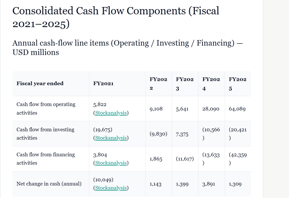The width and height of the screenshot is (289, 198).
Task: Select the FY2021 column header
Action: click(x=103, y=83)
